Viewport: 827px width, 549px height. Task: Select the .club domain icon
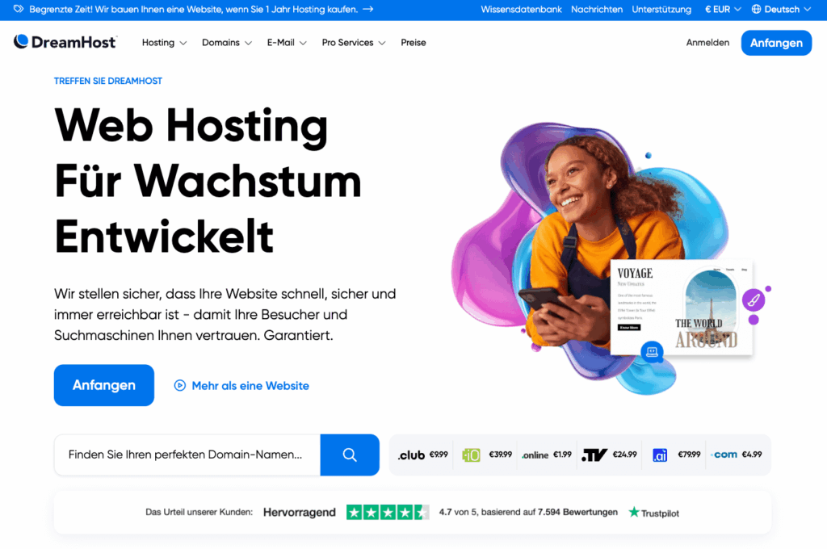click(x=411, y=455)
